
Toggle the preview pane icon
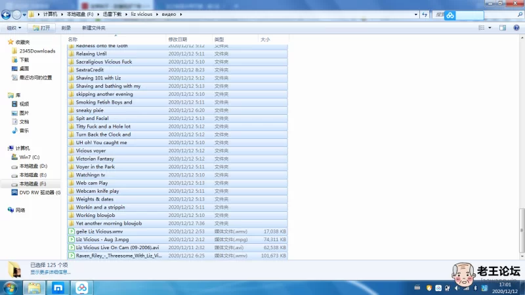[503, 28]
